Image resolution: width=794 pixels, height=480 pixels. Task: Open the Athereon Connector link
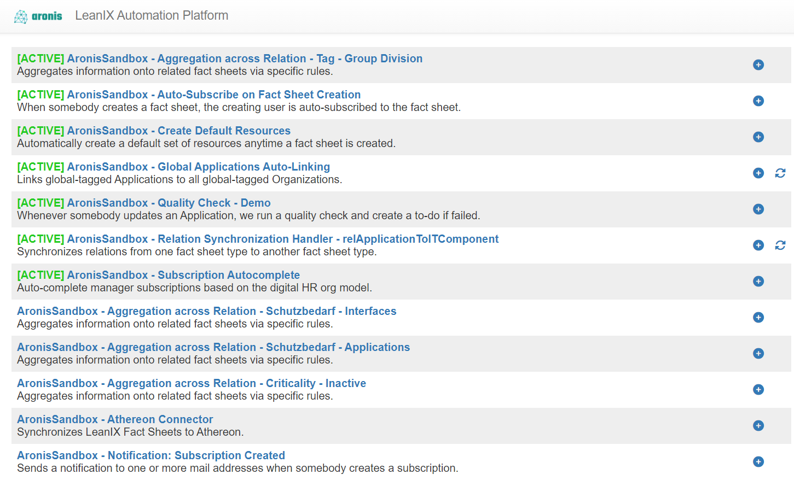115,419
